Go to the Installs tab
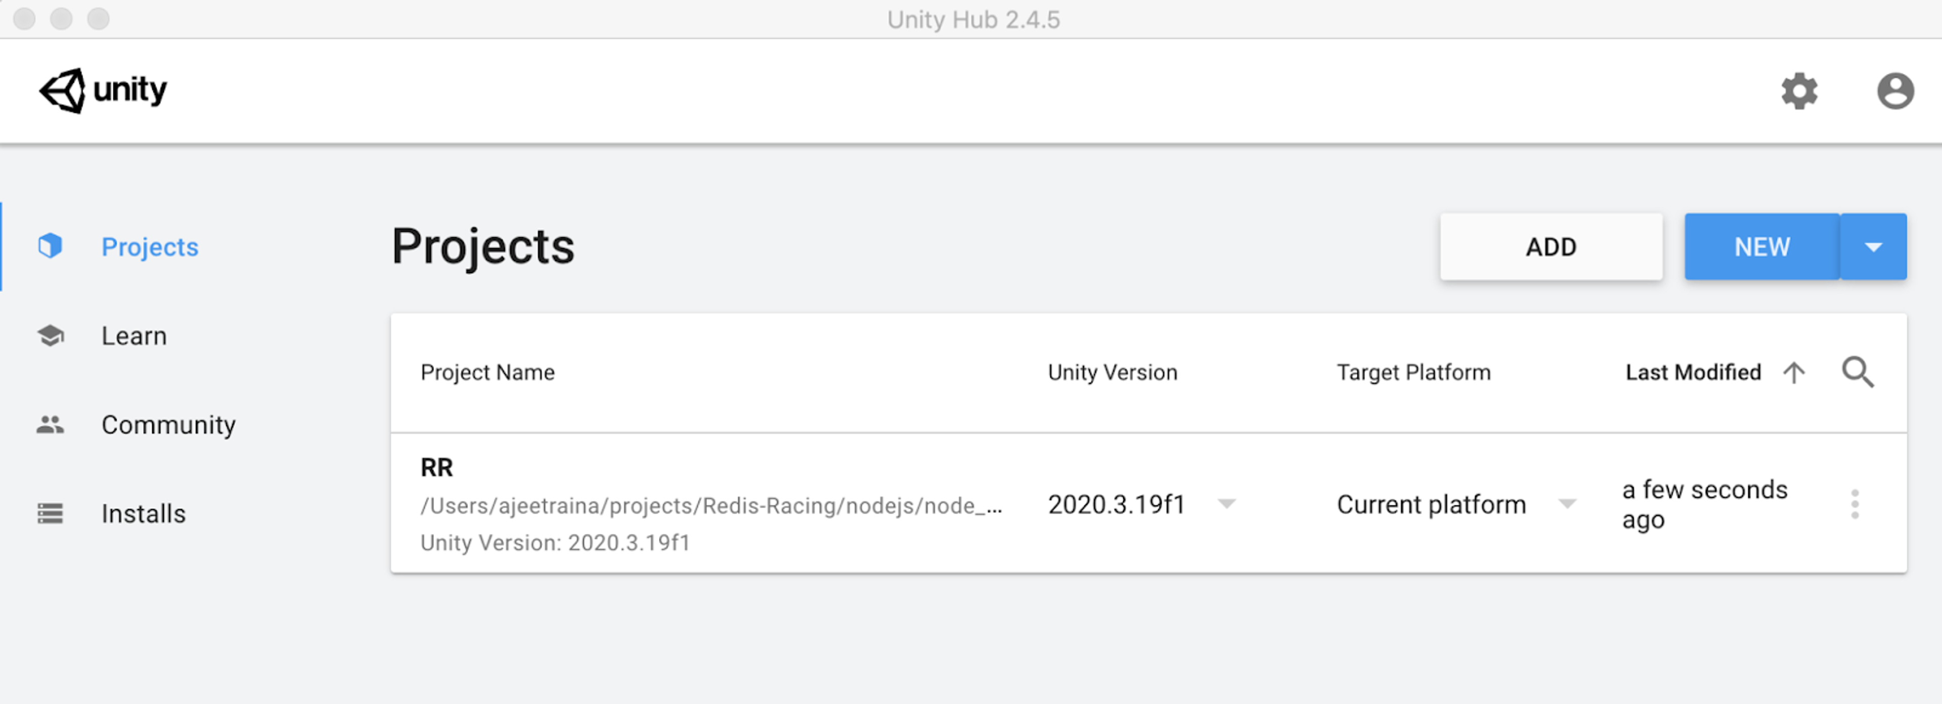The height and width of the screenshot is (704, 1942). [143, 513]
